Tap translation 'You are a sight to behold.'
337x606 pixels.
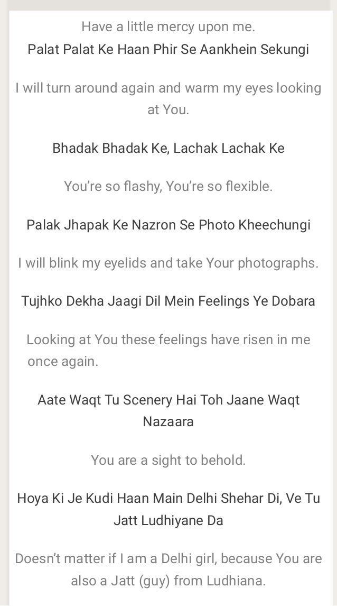168,460
